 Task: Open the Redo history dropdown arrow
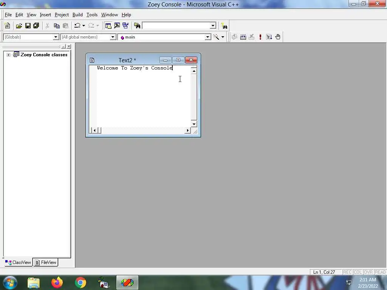(98, 26)
